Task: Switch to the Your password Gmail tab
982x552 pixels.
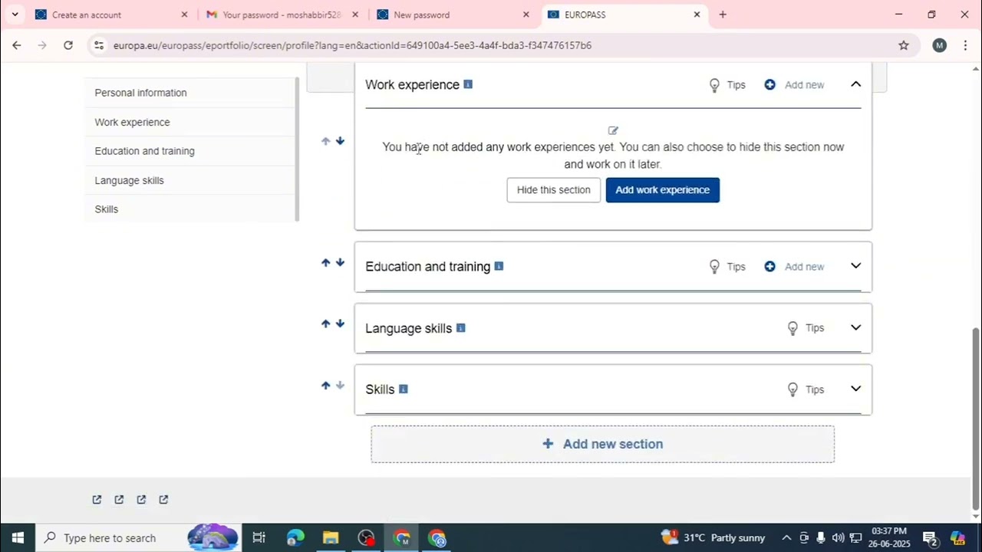Action: 282,15
